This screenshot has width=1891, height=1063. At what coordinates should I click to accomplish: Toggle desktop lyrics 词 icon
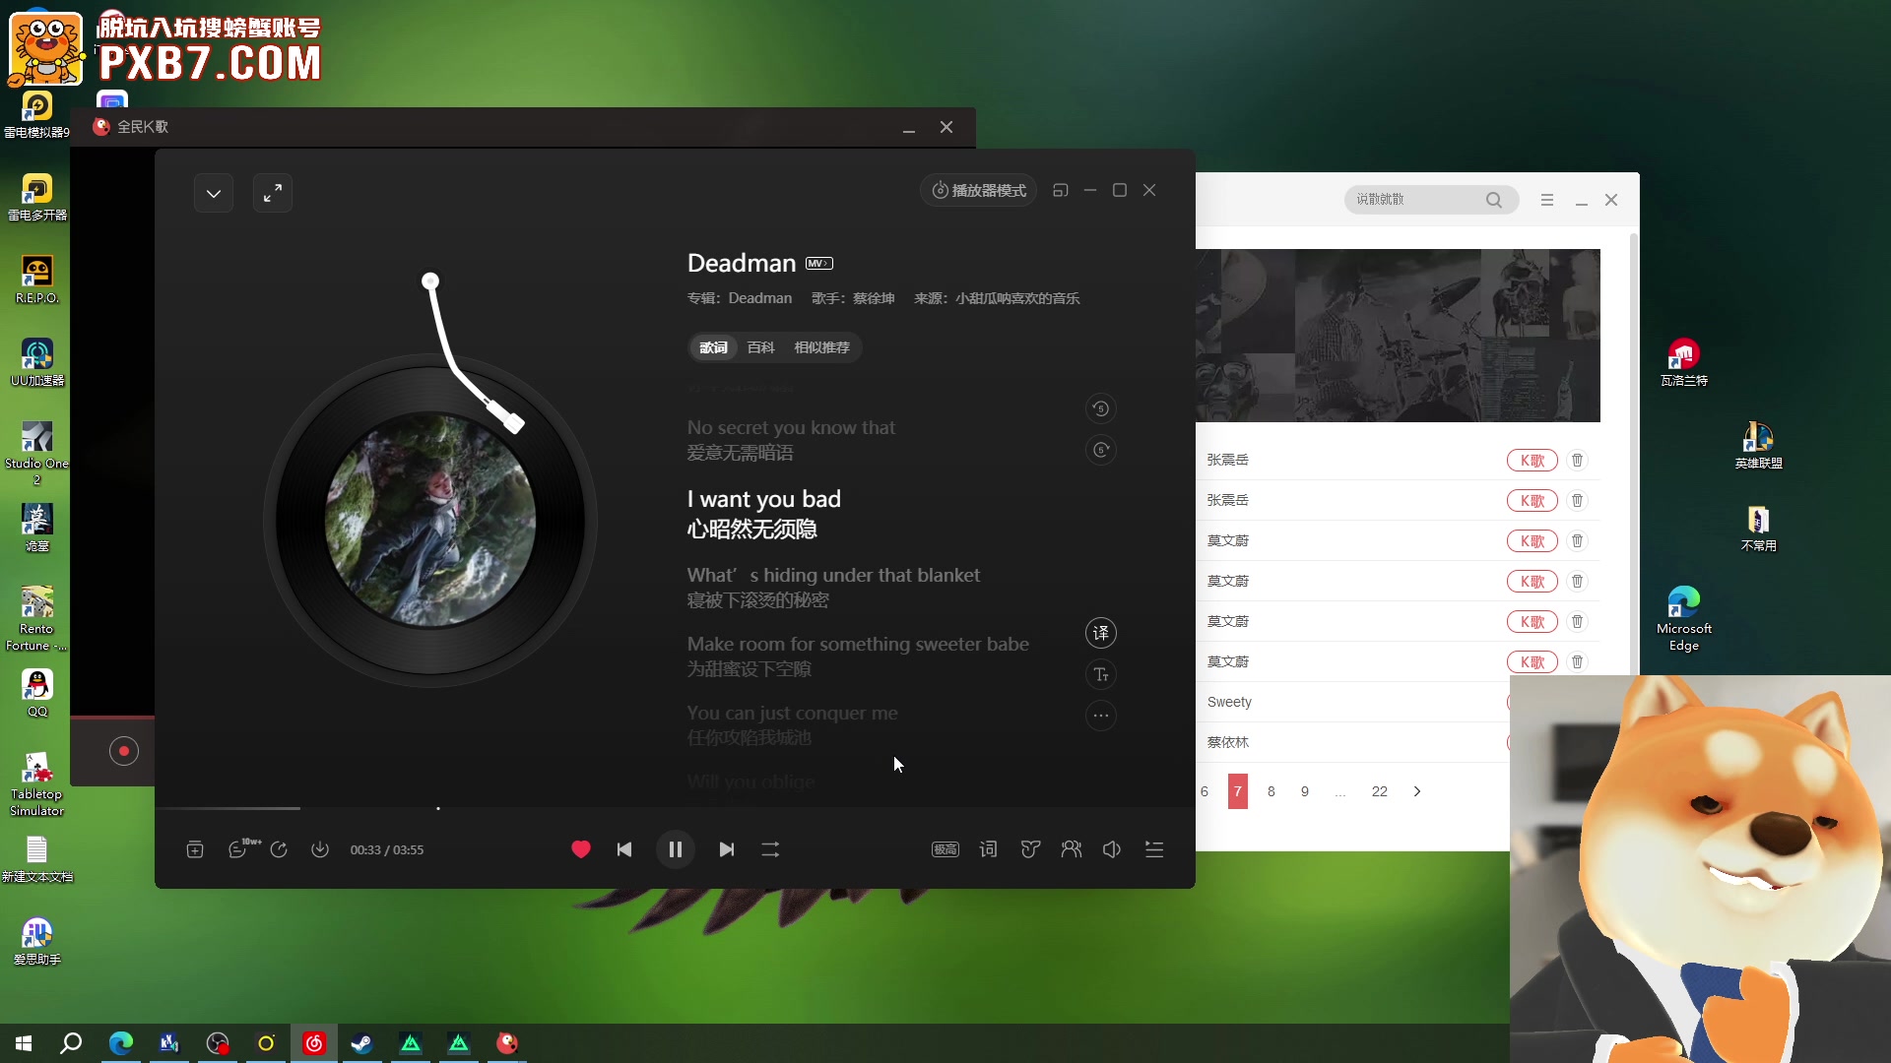tap(989, 849)
